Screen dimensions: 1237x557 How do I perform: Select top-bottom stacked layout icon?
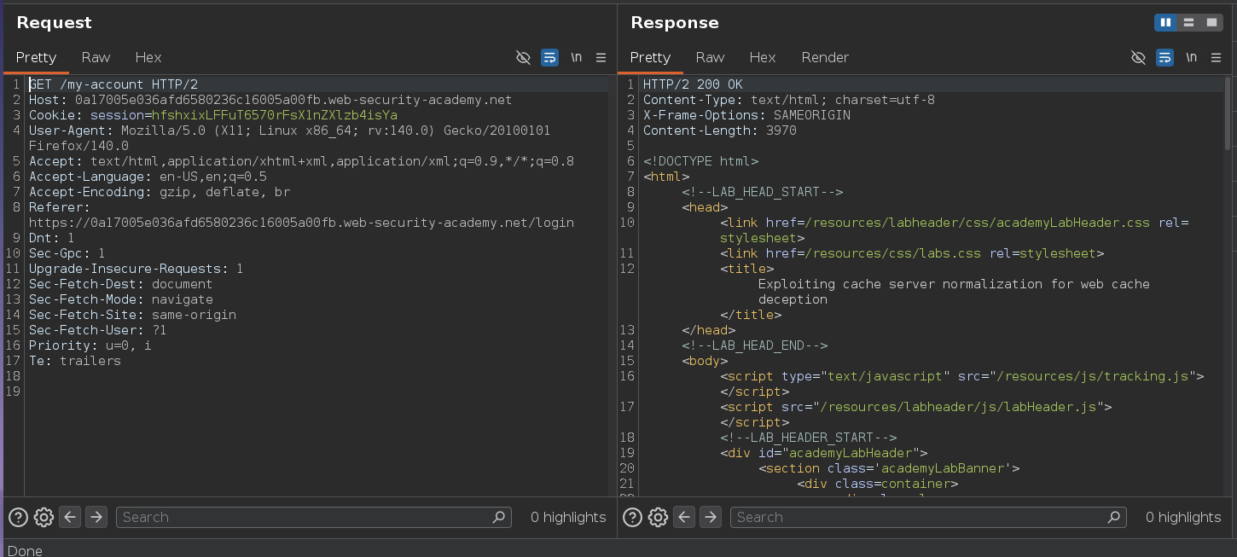(1188, 22)
